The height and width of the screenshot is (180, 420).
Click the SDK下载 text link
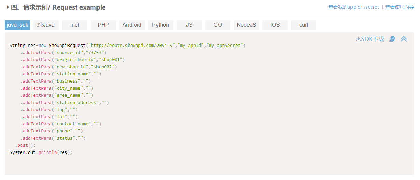point(373,39)
